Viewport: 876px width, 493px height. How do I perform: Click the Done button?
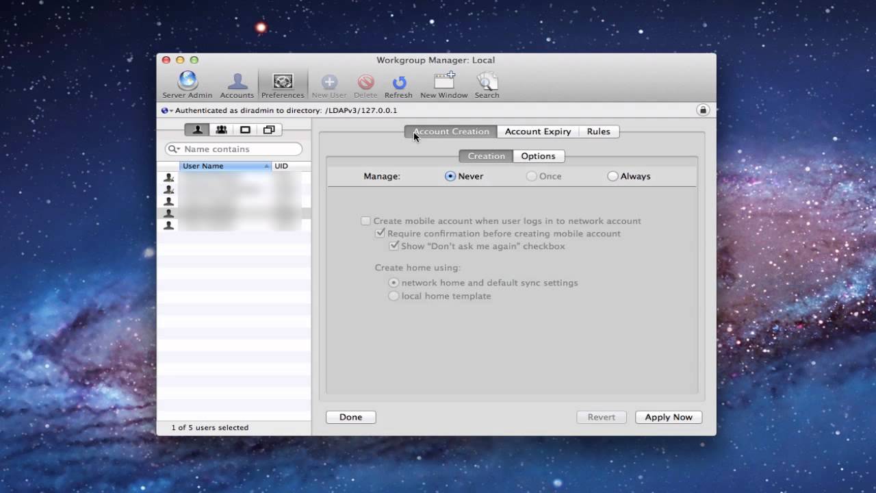point(351,417)
